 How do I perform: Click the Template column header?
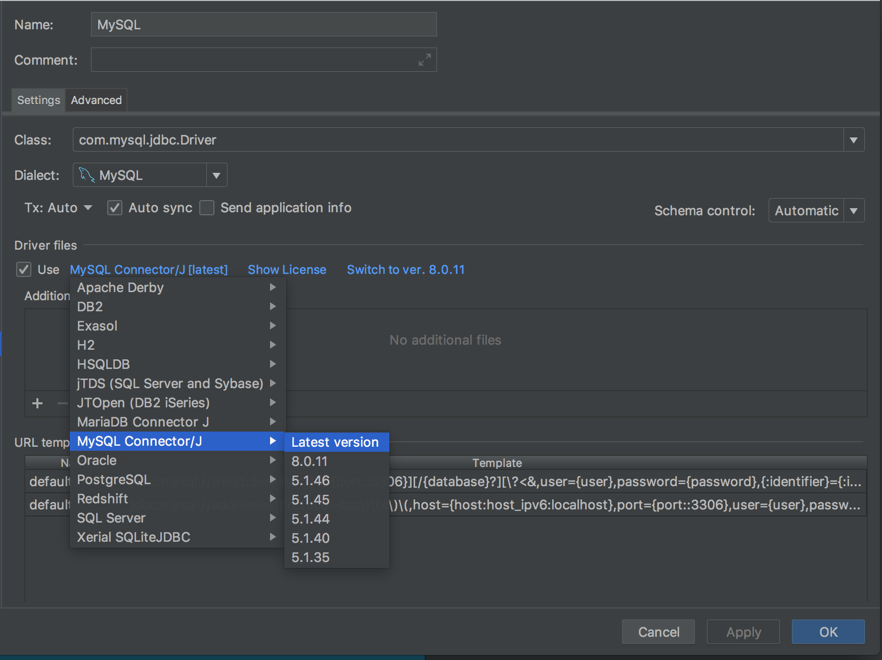coord(497,462)
